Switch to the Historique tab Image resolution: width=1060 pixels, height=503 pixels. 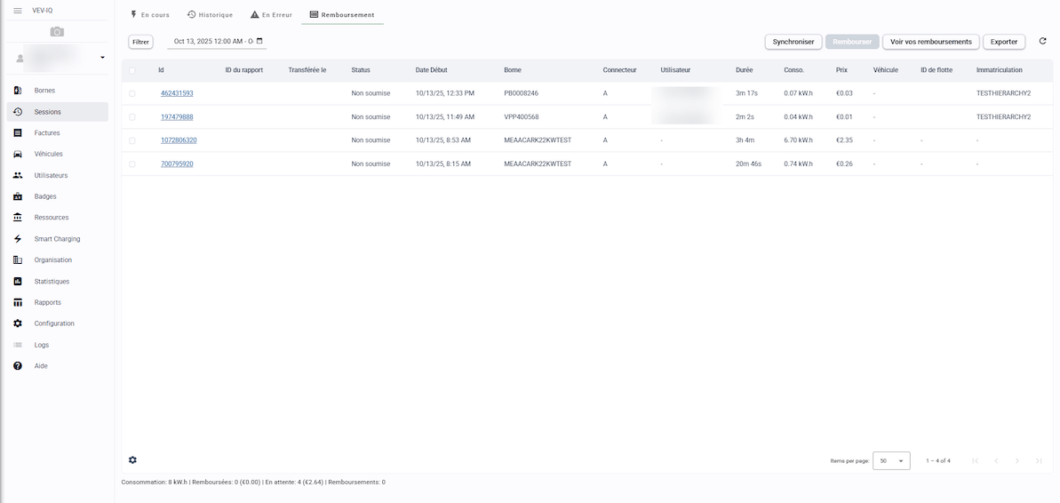pos(210,15)
